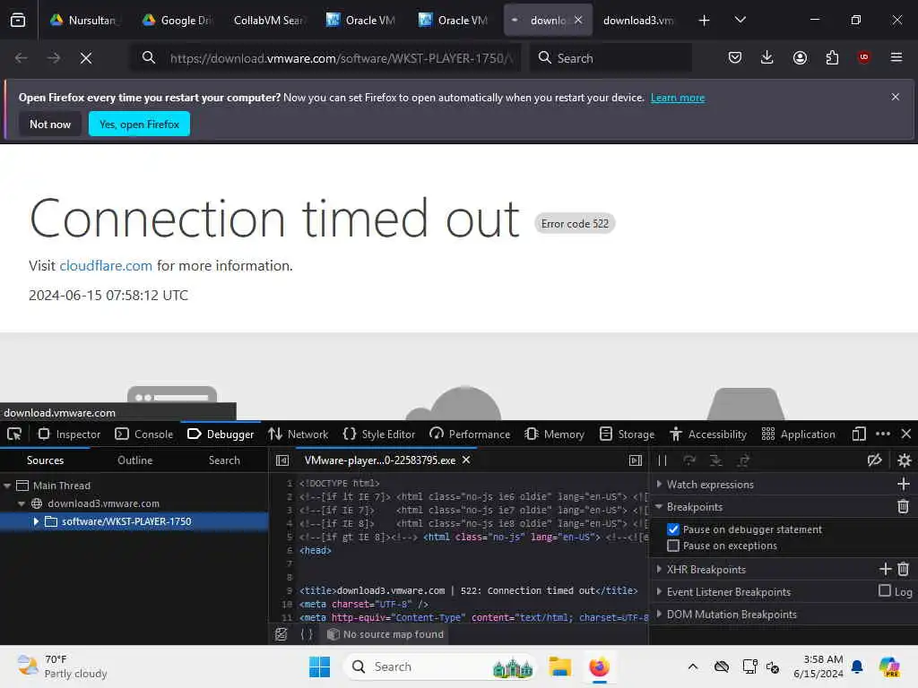The image size is (918, 688).
Task: Expand Event Listener Breakpoints section
Action: [659, 591]
